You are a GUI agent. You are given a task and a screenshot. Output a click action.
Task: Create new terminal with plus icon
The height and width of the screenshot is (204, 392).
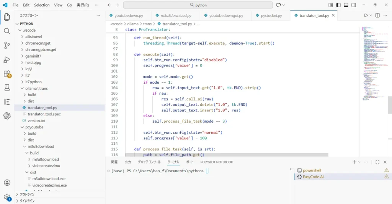coord(354,162)
